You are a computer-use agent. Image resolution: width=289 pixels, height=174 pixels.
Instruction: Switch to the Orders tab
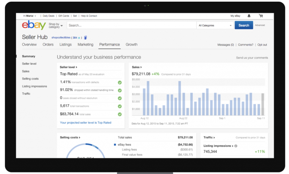[48, 44]
